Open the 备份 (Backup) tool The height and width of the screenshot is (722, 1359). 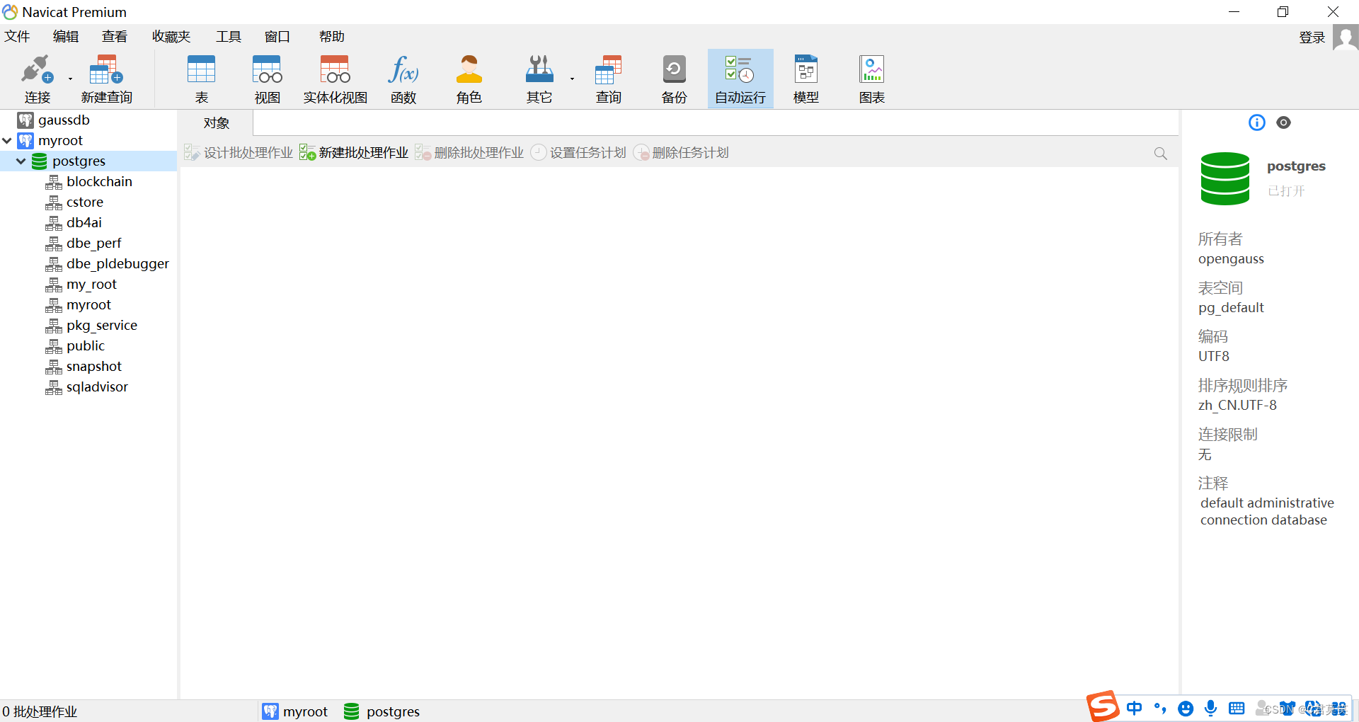[674, 79]
